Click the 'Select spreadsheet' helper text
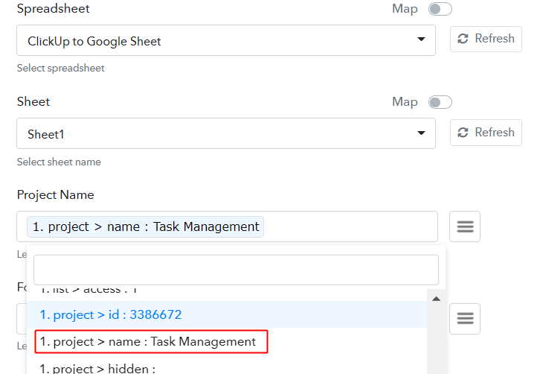 click(60, 69)
